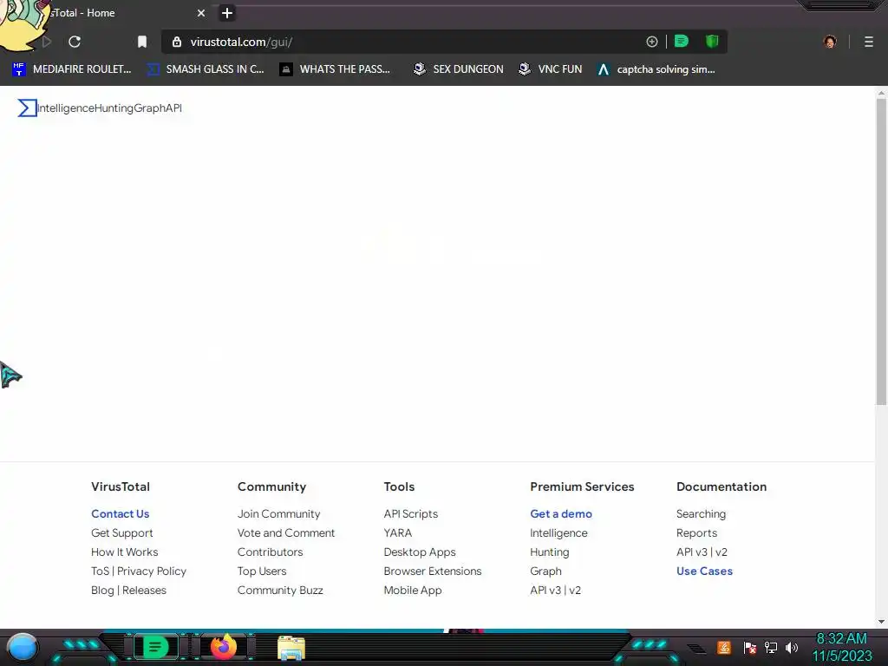888x666 pixels.
Task: Click the circled plus icon in the address bar
Action: (652, 42)
